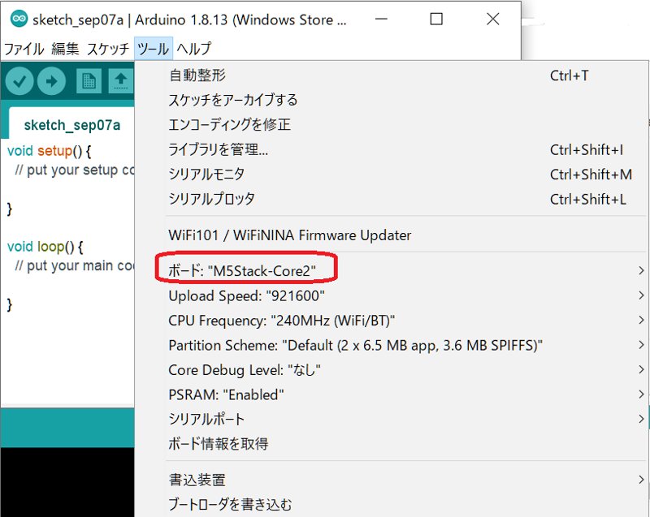650x517 pixels.
Task: Click the Upload arrow toolbar icon
Action: [51, 81]
